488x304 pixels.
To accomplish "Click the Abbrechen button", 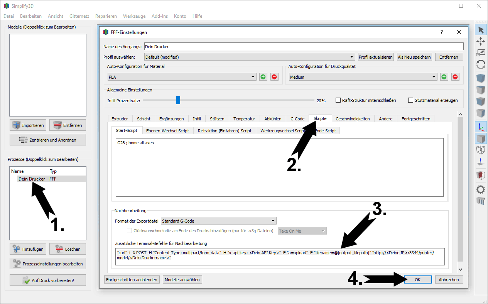I will (449, 280).
